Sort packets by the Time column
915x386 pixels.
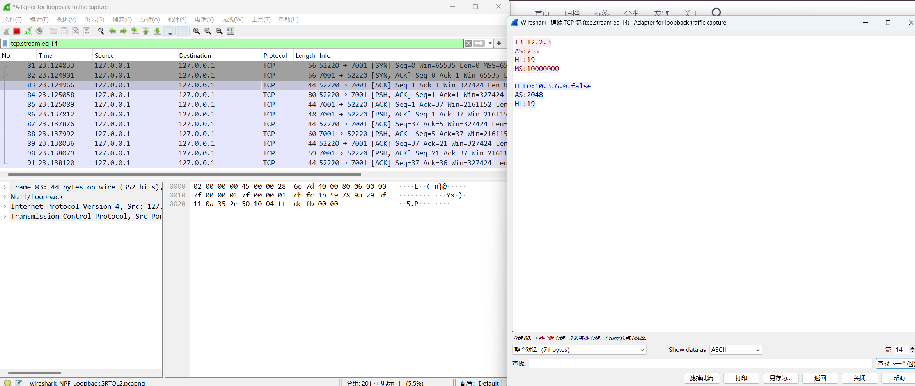[x=65, y=55]
